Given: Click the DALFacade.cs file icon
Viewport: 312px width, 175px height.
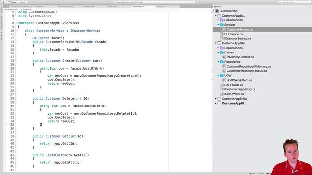Looking at the screenshot, I should 222,85.
